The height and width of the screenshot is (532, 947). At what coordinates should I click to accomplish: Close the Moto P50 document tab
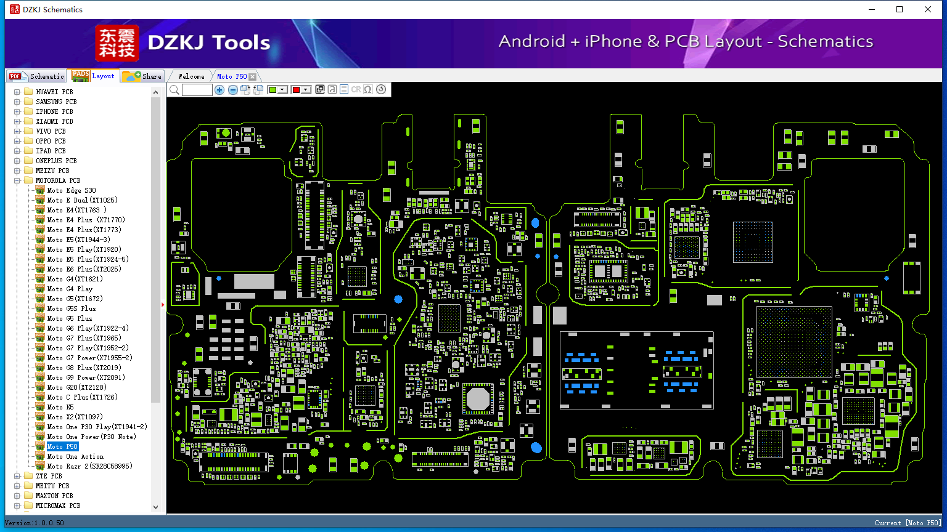[253, 76]
